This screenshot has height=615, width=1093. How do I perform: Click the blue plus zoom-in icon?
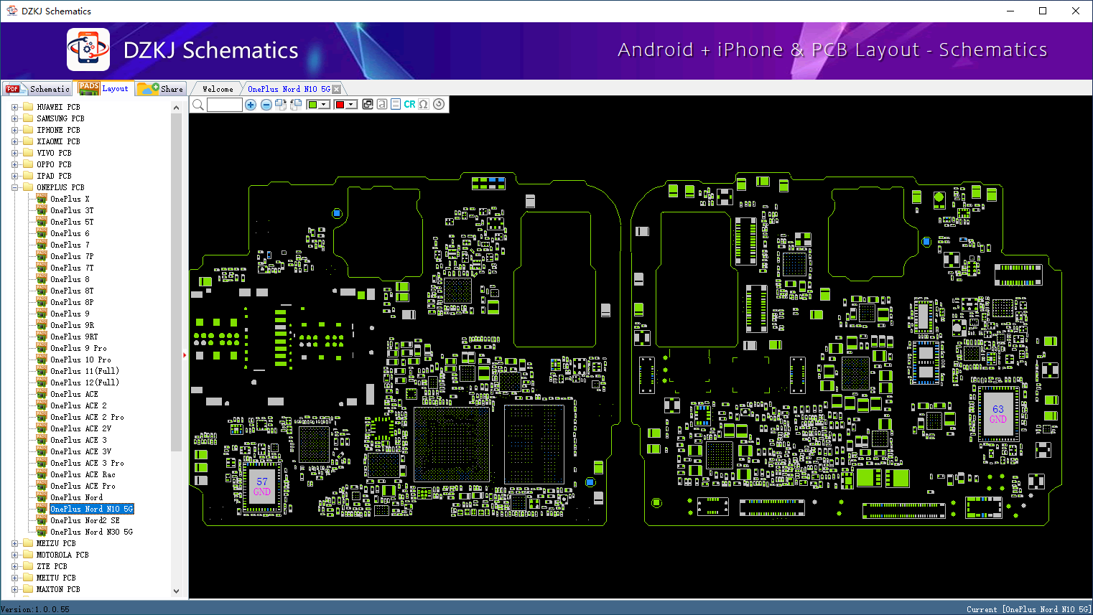(251, 105)
